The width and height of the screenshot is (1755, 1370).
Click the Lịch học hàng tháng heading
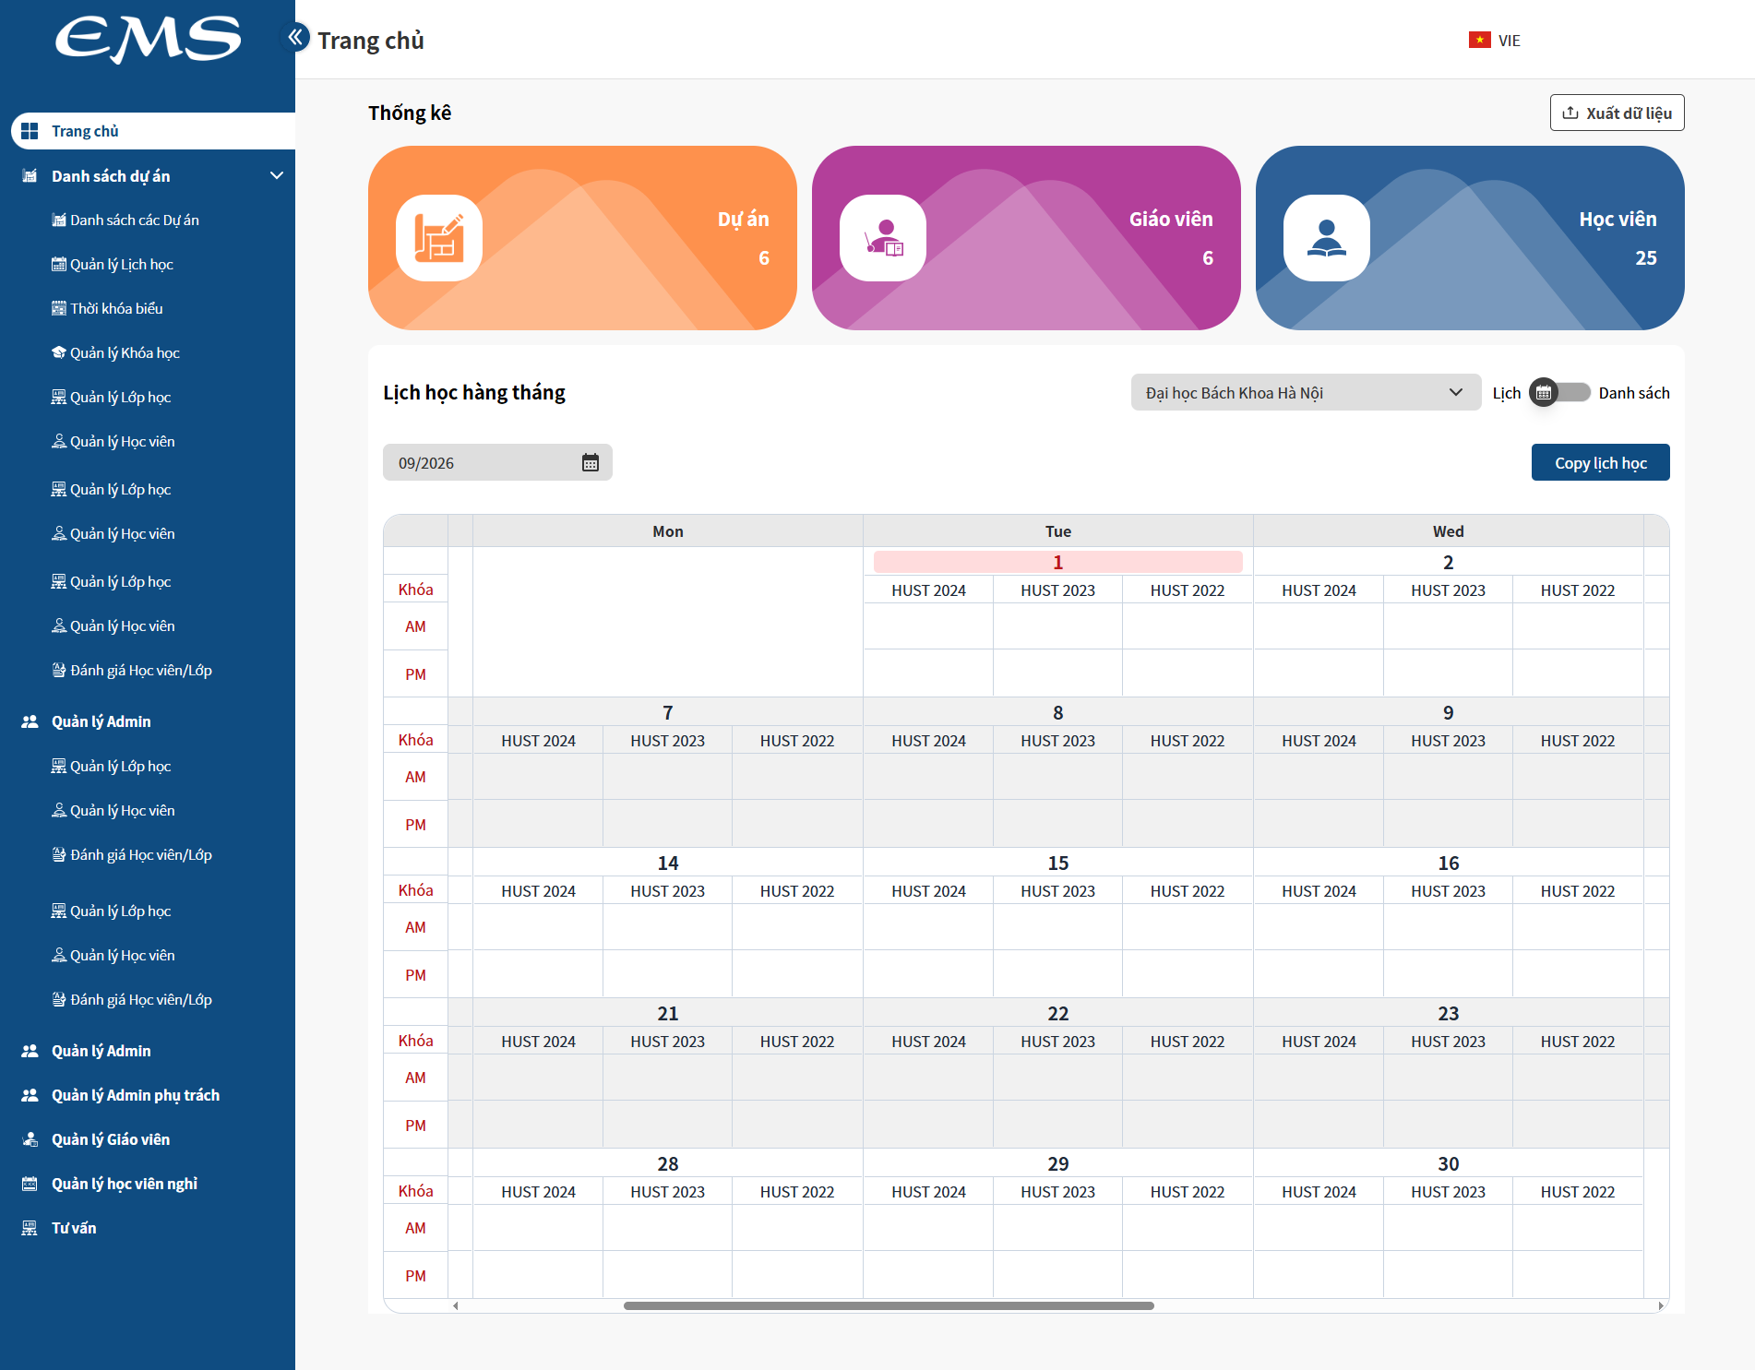click(x=474, y=392)
